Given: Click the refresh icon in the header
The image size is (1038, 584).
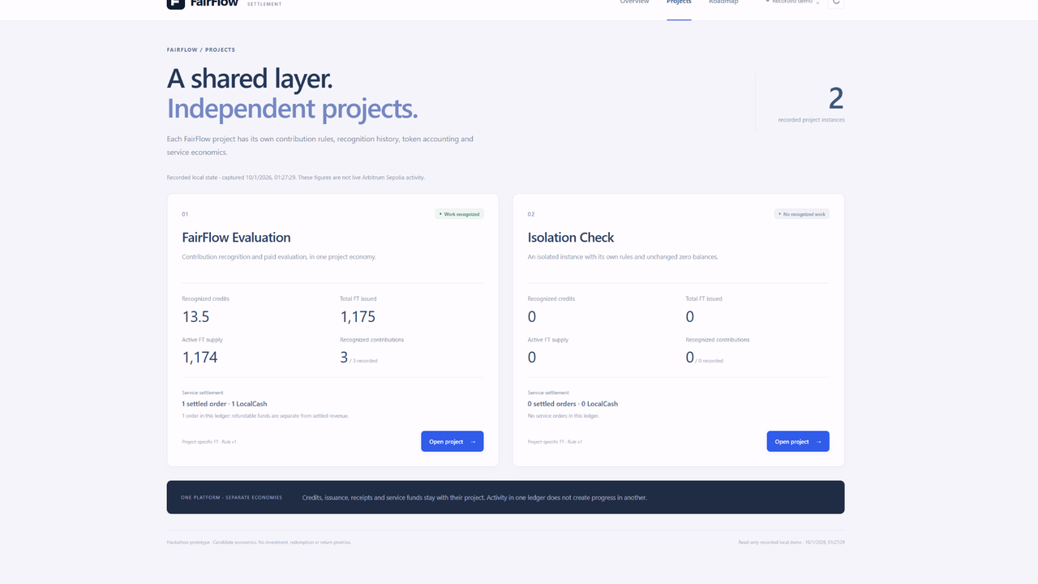Looking at the screenshot, I should pyautogui.click(x=836, y=2).
